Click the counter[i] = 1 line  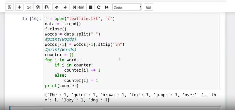click(81, 81)
